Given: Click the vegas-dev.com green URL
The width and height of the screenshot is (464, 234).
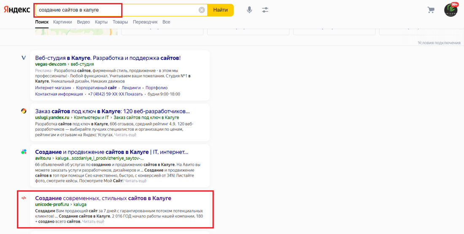Looking at the screenshot, I should (51, 64).
